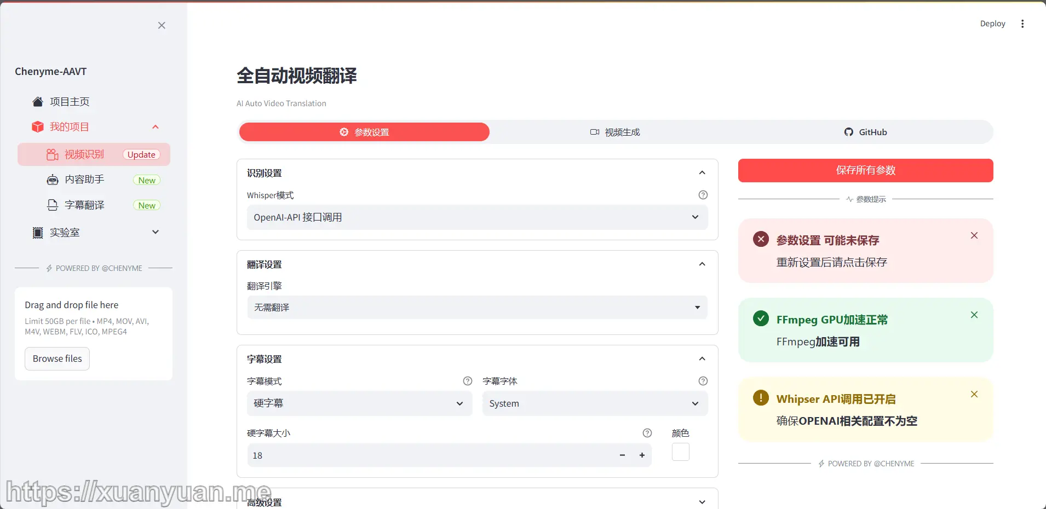Click the AI Auto Video Translation subtitle
Screen dimensions: 1046x509
click(x=281, y=103)
